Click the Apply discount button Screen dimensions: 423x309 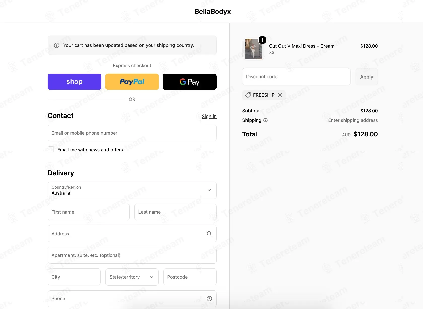point(367,77)
